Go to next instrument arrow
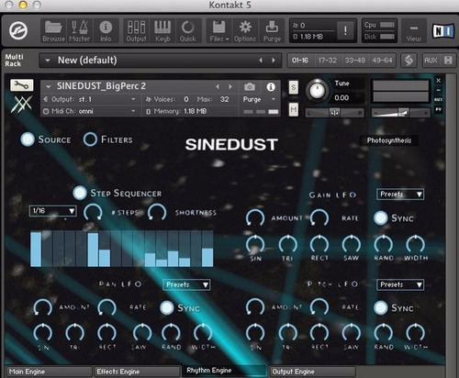The image size is (459, 378). coord(230,87)
